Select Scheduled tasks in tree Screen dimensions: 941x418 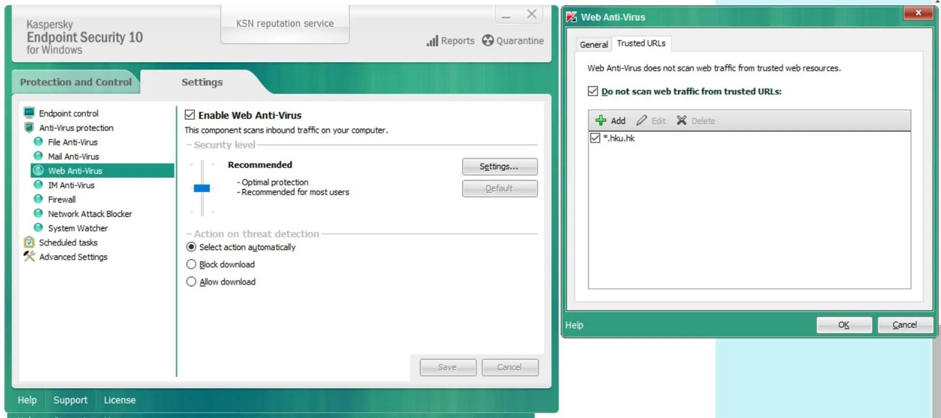68,243
